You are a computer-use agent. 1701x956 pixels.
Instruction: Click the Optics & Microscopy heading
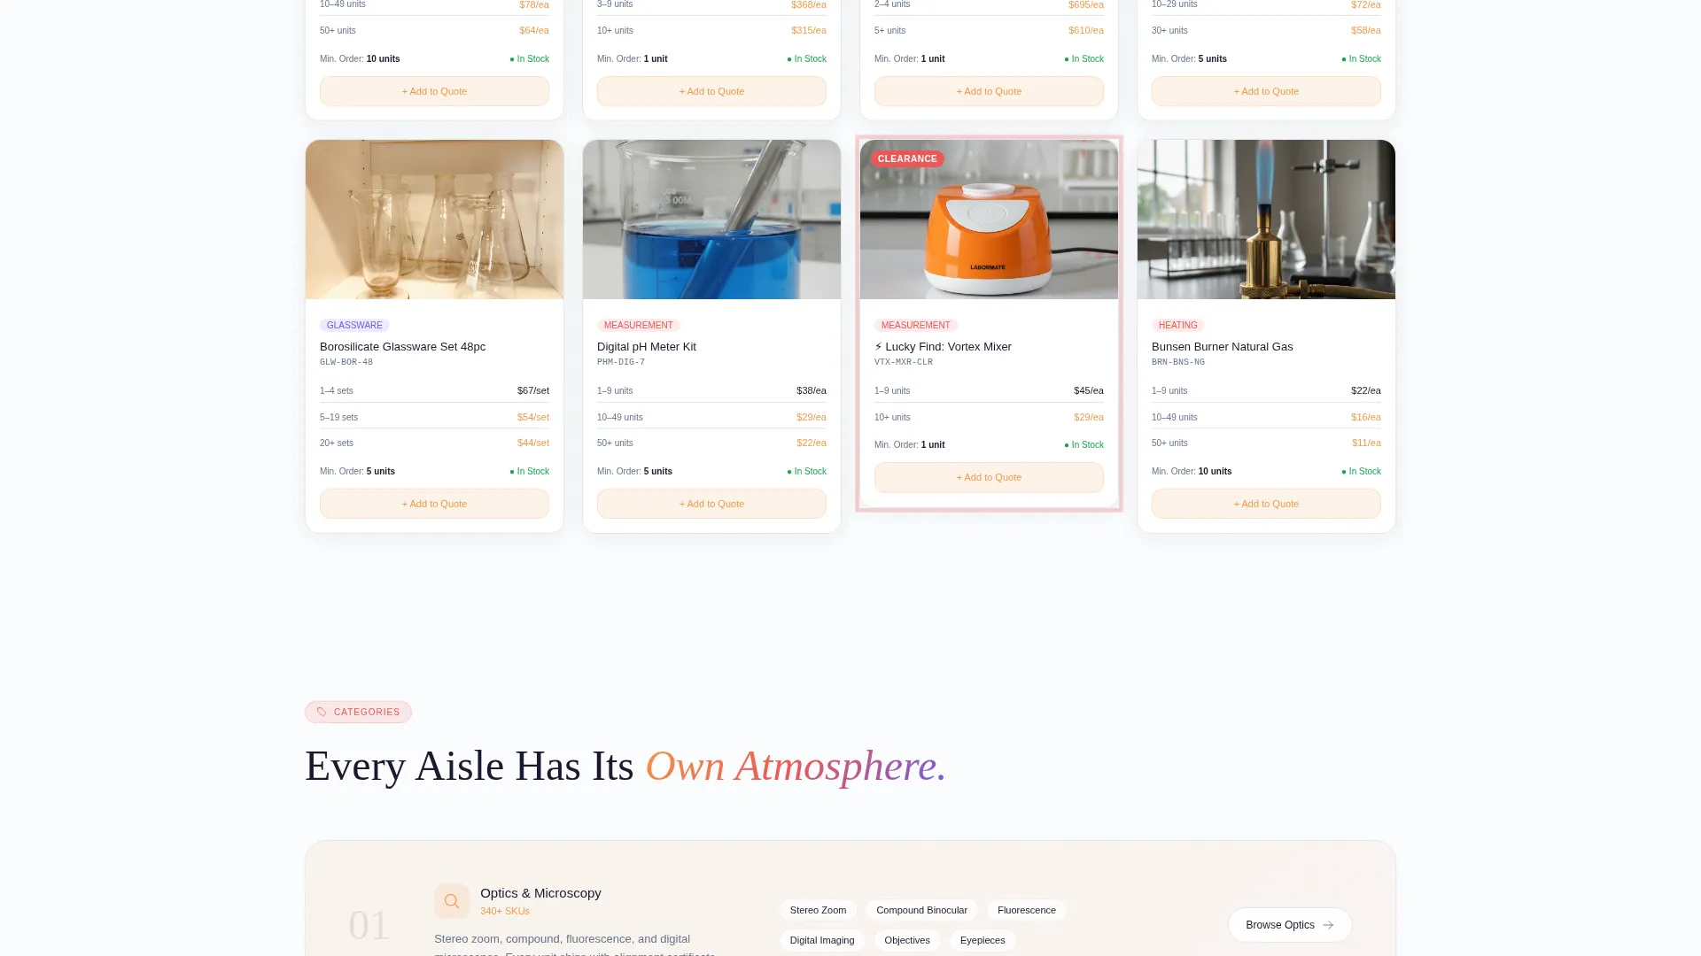pyautogui.click(x=540, y=893)
